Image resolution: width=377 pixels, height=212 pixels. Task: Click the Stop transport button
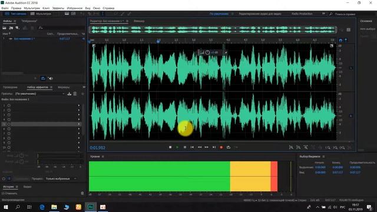[170, 147]
